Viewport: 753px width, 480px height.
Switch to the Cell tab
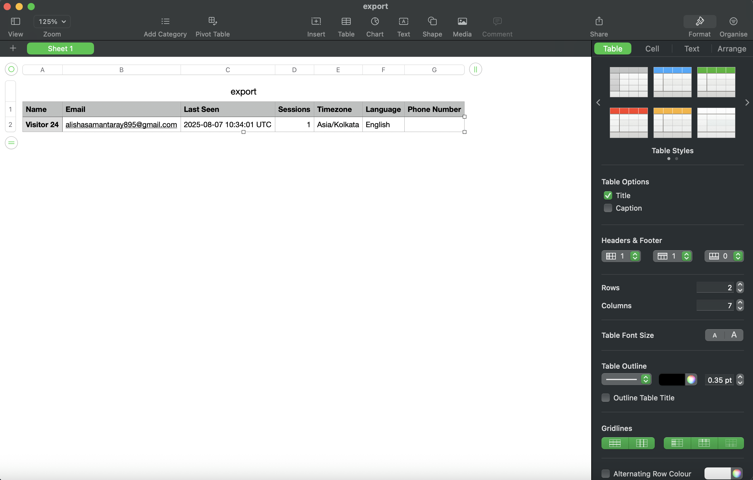click(x=652, y=48)
